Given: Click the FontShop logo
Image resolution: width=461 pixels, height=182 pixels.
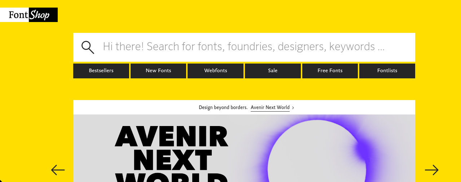Looking at the screenshot, I should [29, 15].
